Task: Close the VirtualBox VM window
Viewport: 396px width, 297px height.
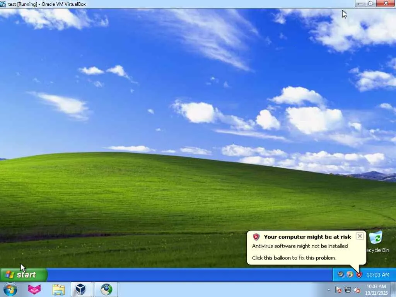Action: pyautogui.click(x=386, y=3)
